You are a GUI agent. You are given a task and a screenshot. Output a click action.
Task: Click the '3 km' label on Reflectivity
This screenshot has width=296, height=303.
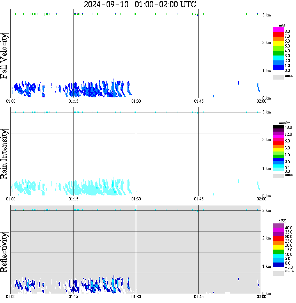(266, 210)
